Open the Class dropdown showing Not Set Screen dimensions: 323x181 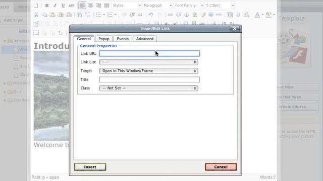[x=148, y=88]
